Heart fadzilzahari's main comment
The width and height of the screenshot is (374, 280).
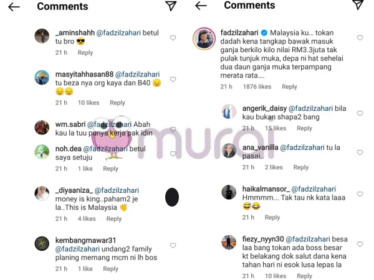[x=360, y=37]
